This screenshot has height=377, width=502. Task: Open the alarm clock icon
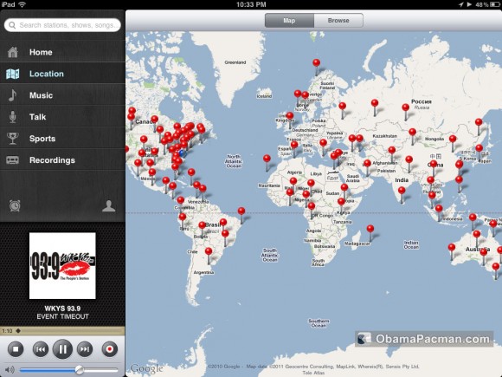click(15, 205)
